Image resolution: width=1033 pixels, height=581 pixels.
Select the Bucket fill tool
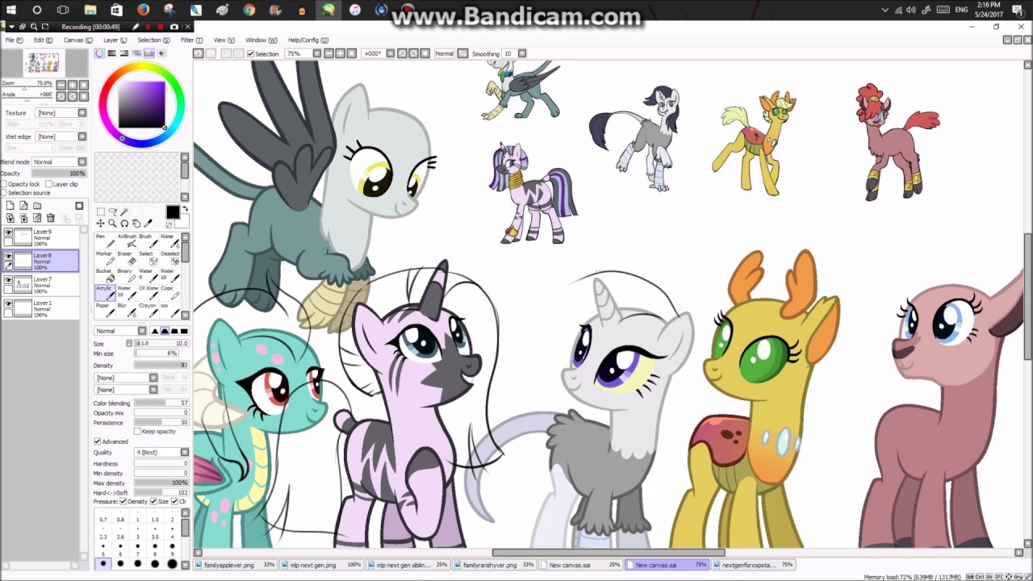click(x=104, y=275)
